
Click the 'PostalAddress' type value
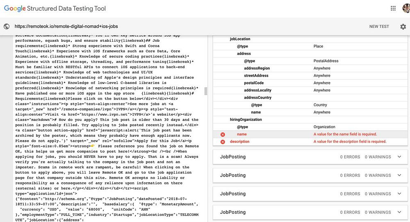(326, 61)
